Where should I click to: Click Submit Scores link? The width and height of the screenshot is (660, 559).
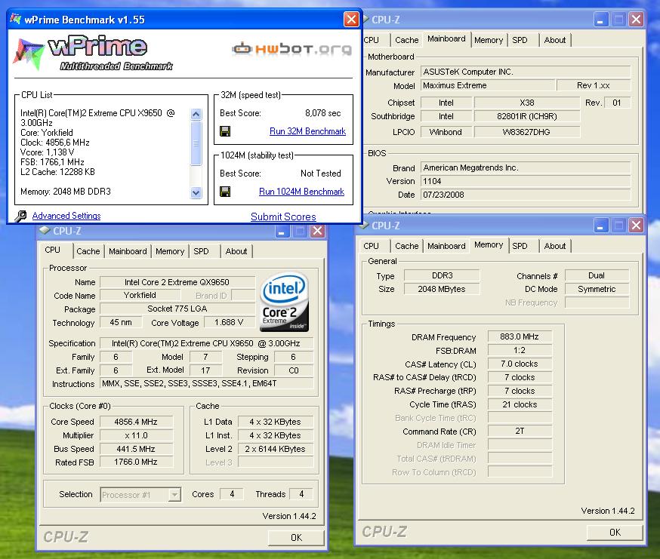(283, 217)
